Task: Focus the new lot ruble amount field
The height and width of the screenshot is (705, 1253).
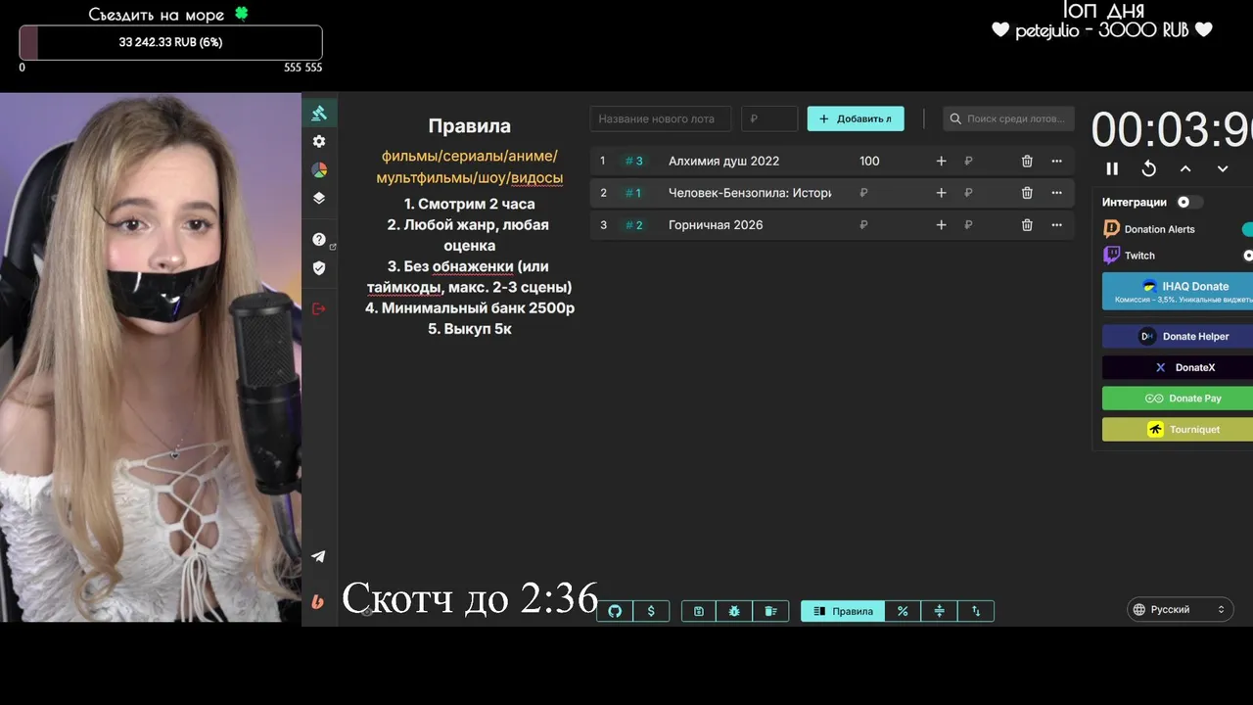Action: (x=769, y=118)
